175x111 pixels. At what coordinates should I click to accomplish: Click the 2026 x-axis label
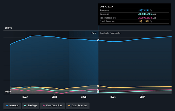(x=113, y=97)
